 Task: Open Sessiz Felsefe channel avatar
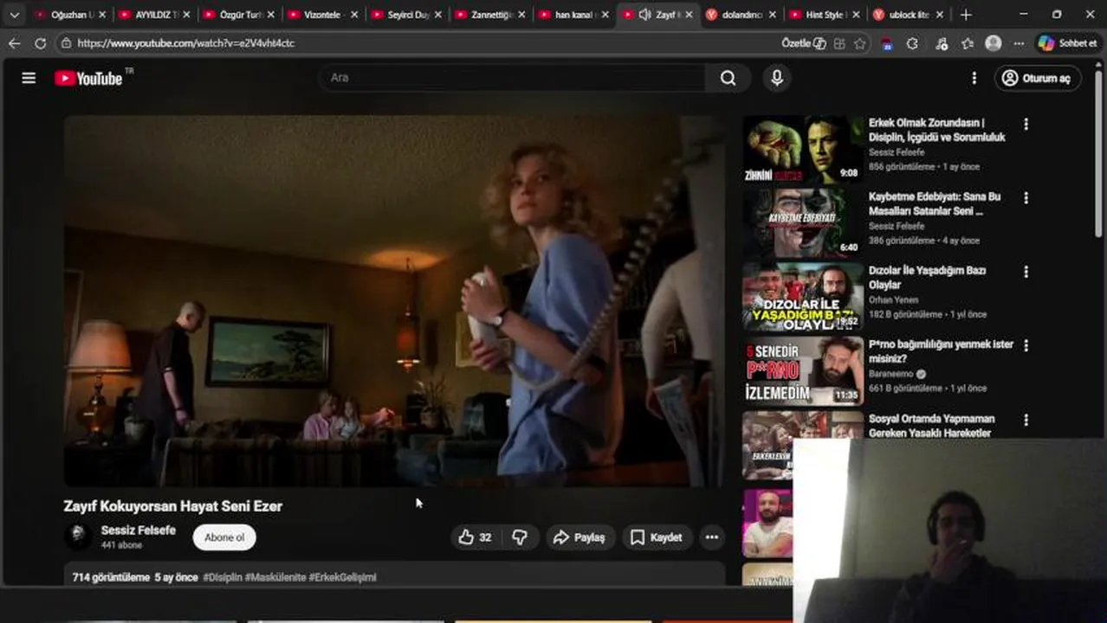pyautogui.click(x=78, y=536)
